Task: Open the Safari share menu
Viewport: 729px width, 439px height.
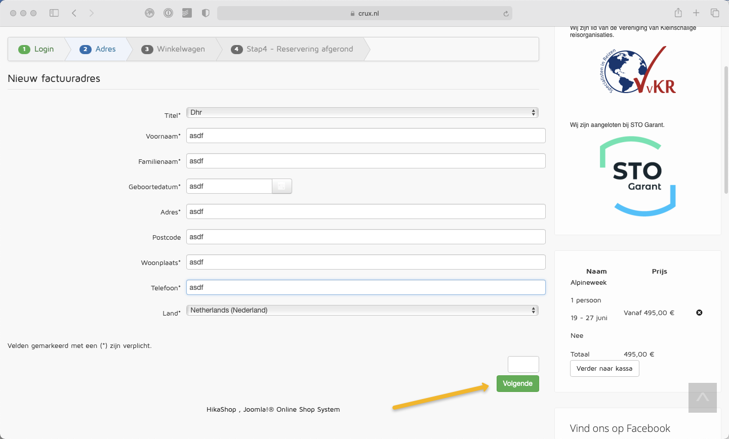Action: (x=678, y=13)
